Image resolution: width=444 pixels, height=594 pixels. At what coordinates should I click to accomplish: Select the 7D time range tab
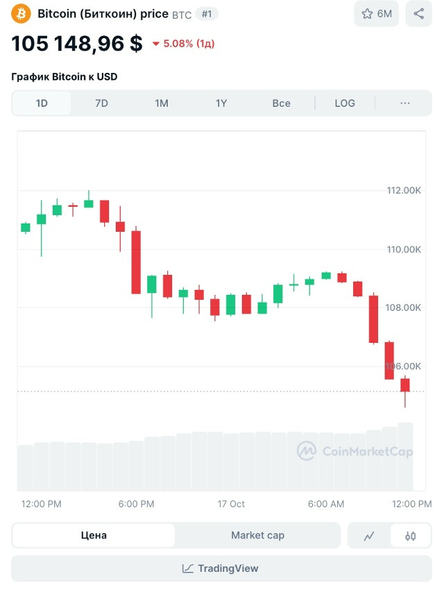click(x=101, y=103)
